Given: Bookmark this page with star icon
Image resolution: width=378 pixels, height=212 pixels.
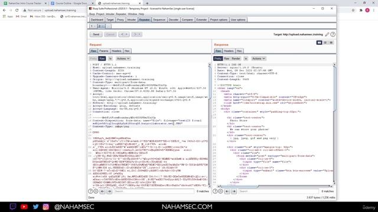Looking at the screenshot, I should (353, 11).
